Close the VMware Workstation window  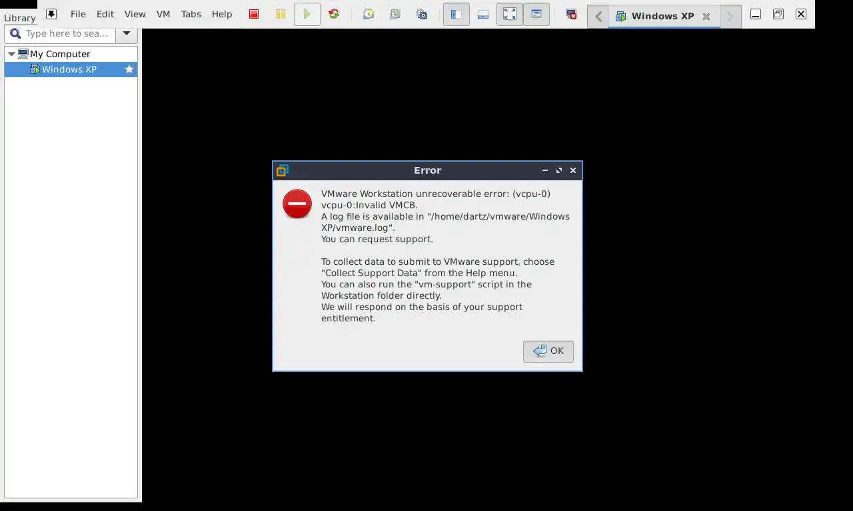coord(801,14)
